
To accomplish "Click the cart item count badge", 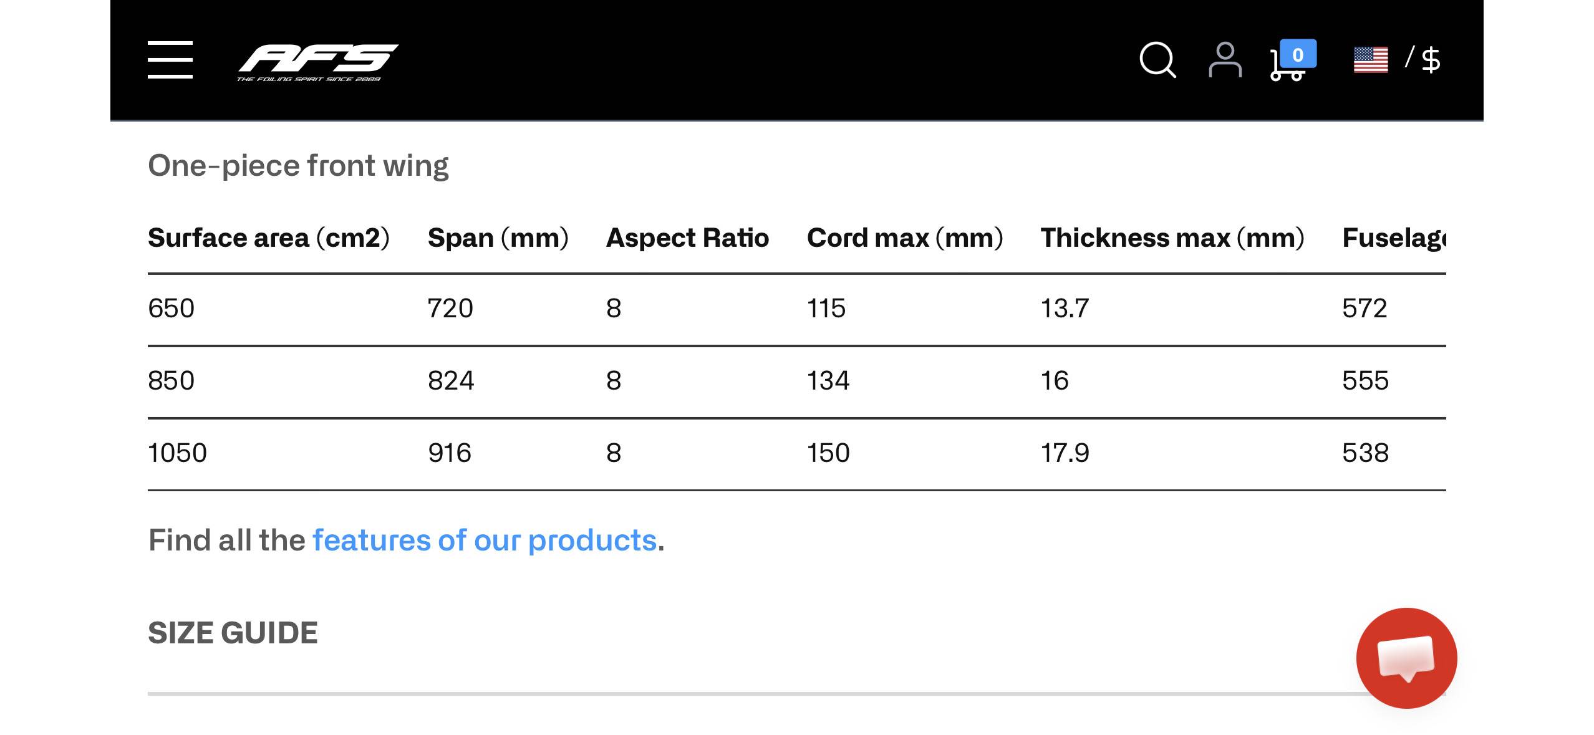I will pos(1298,54).
